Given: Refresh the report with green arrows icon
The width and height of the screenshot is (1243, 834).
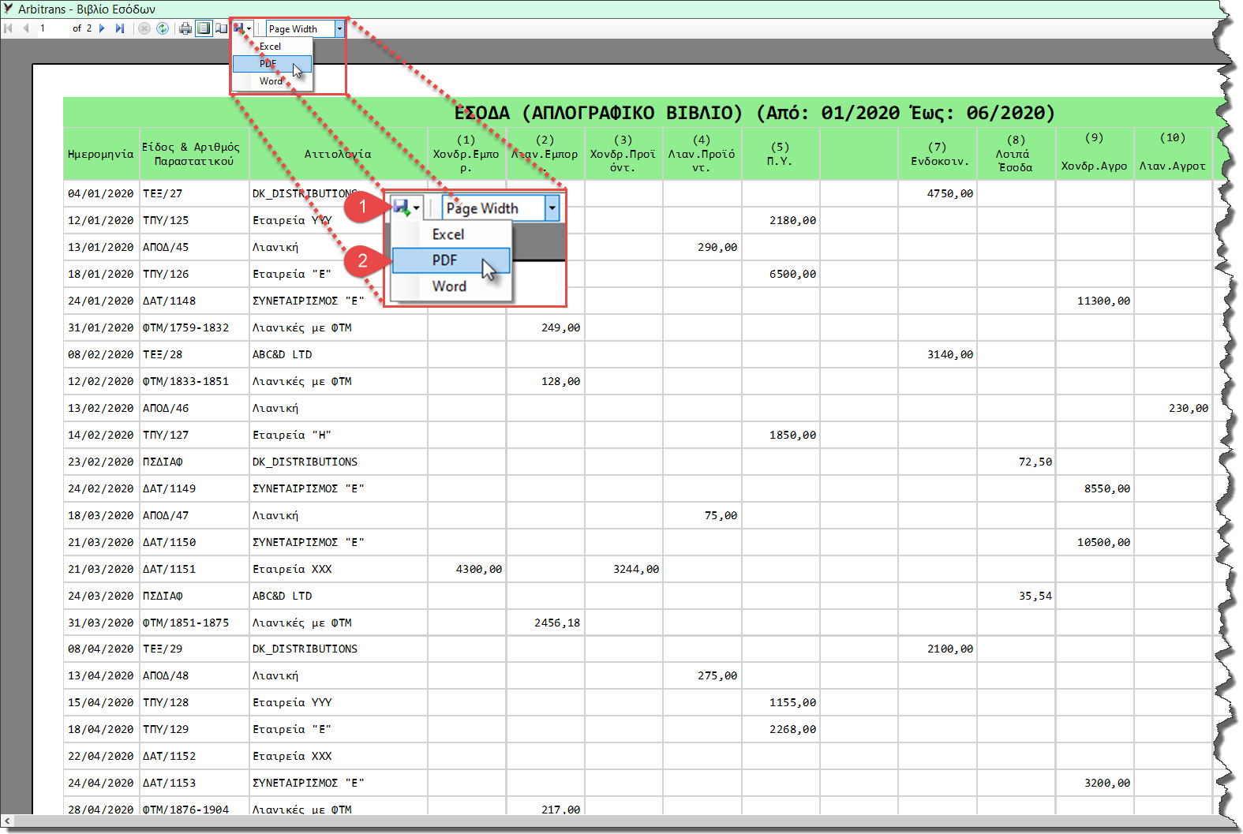Looking at the screenshot, I should (163, 28).
